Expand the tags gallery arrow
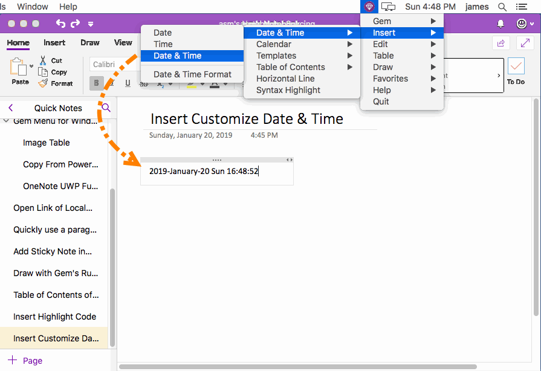The width and height of the screenshot is (541, 371). (x=499, y=76)
